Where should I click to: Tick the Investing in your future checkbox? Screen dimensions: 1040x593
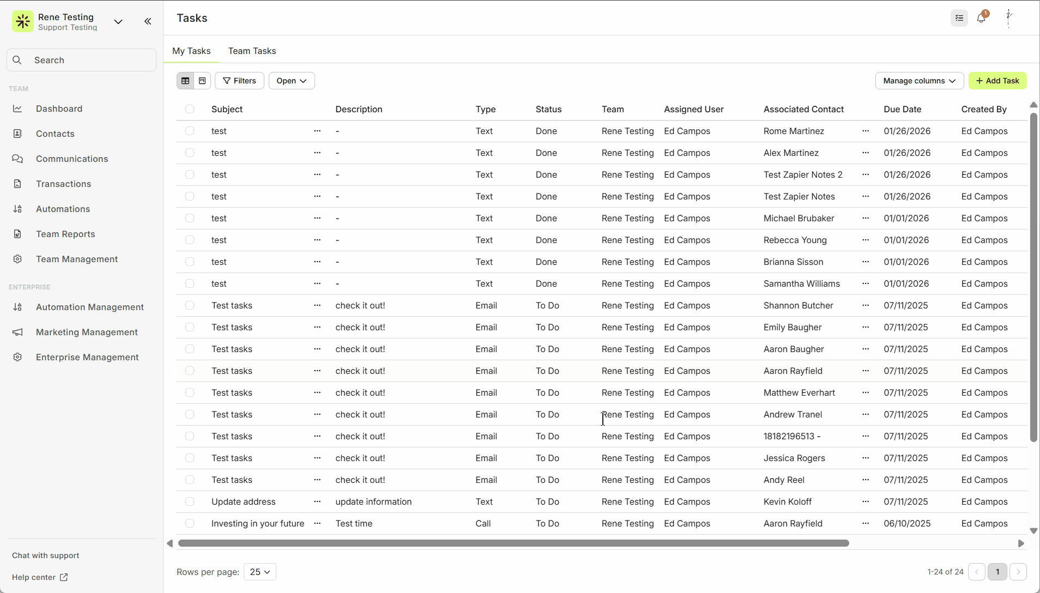190,523
